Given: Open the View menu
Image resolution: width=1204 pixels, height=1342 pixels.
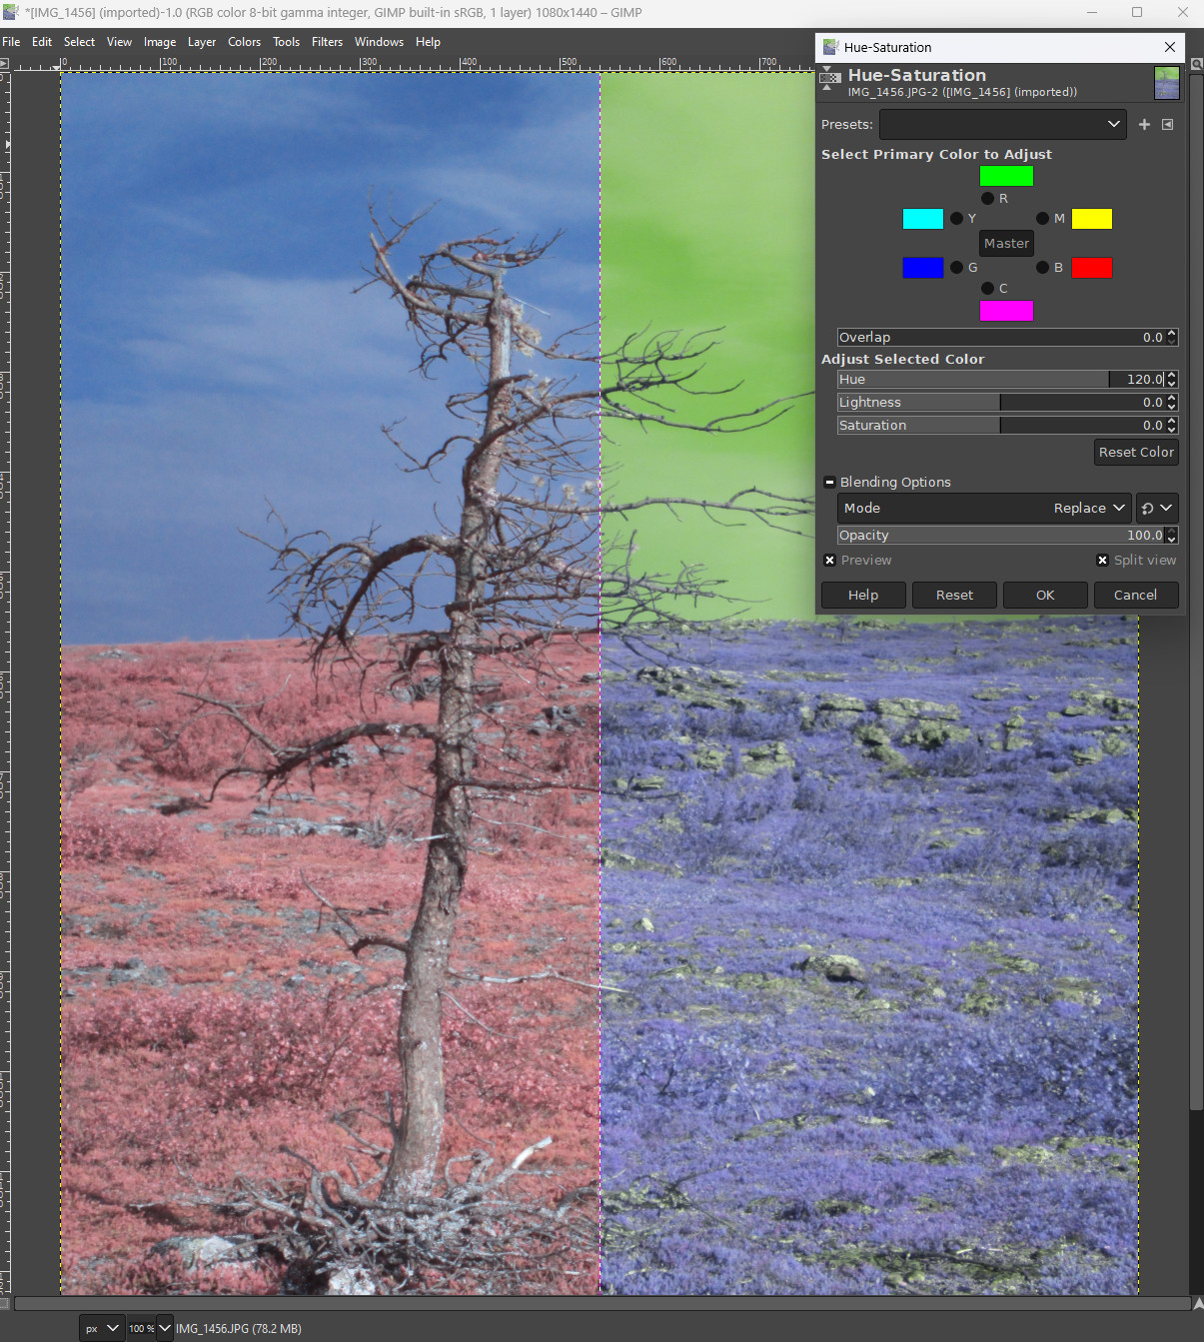Looking at the screenshot, I should 119,42.
